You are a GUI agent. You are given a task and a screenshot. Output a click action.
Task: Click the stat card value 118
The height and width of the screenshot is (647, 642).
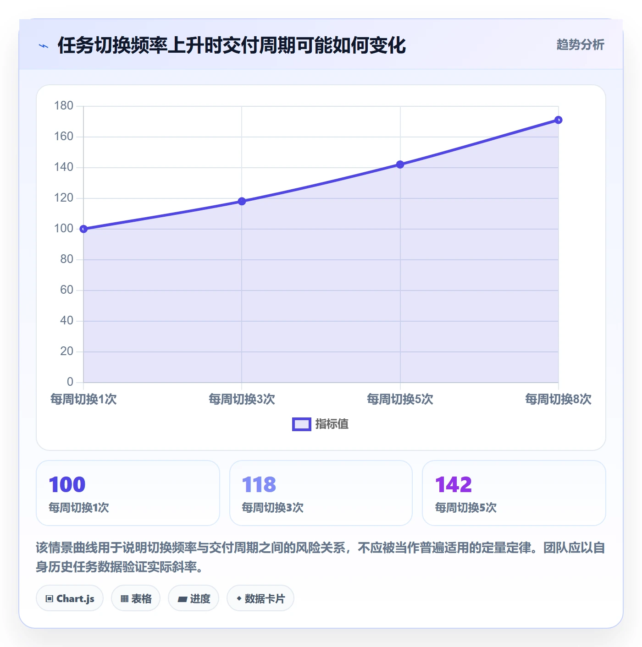[x=259, y=485]
